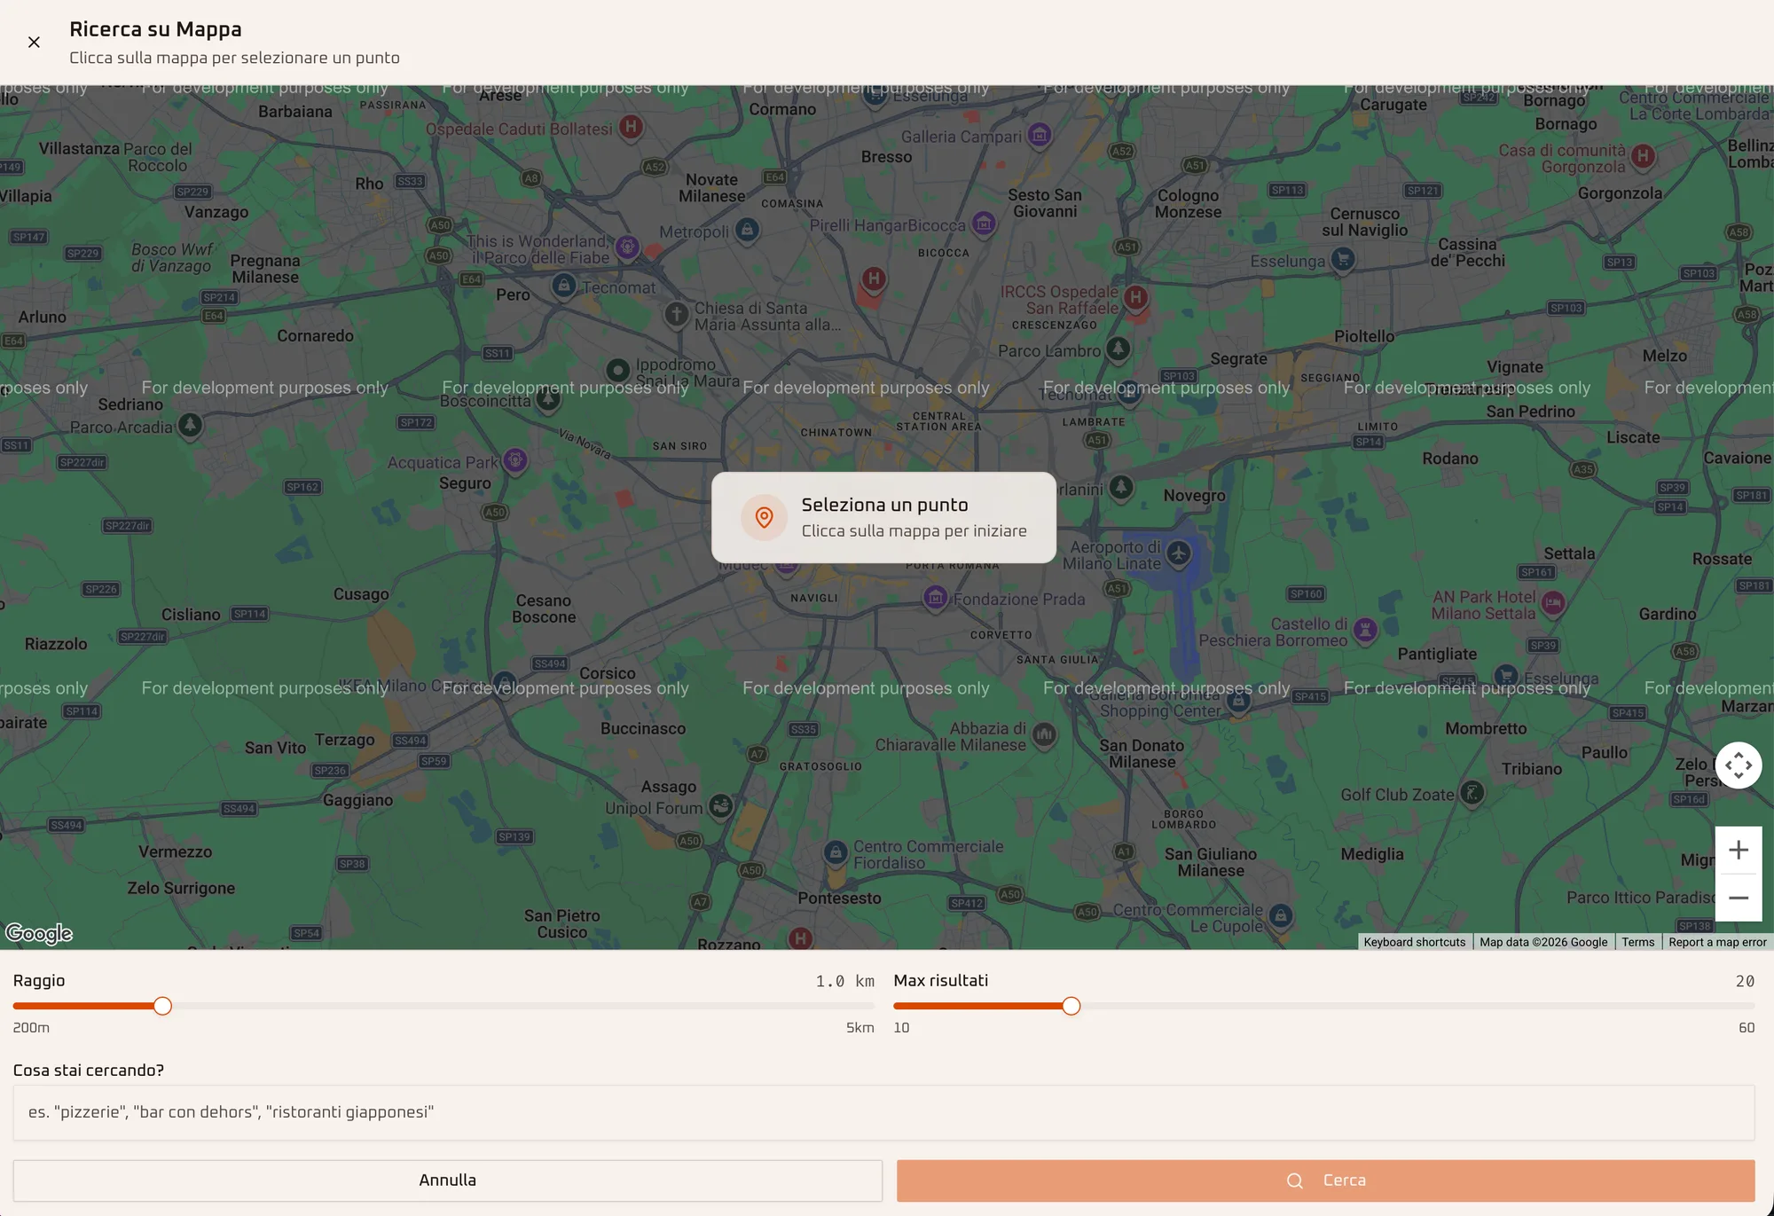Click the Golf Club Zoate marker
Viewport: 1774px width, 1216px height.
(x=1472, y=793)
